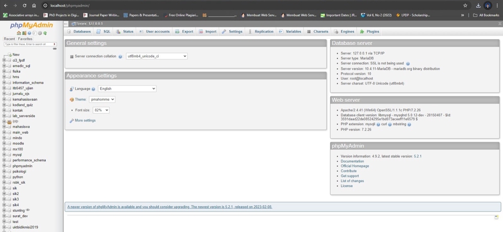The width and height of the screenshot is (503, 232).
Task: Click the Favorites button in sidebar
Action: pyautogui.click(x=25, y=39)
